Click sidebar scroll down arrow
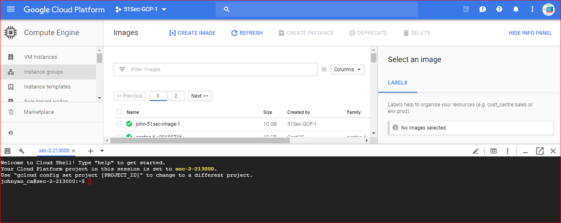Screen dimensions: 561x223 coord(99,98)
